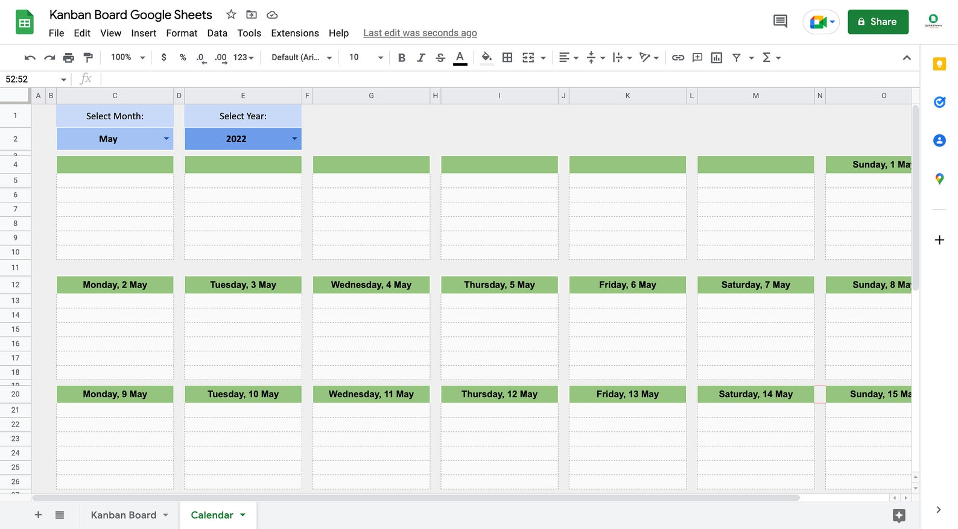Open the View menu
This screenshot has width=958, height=529.
point(110,33)
